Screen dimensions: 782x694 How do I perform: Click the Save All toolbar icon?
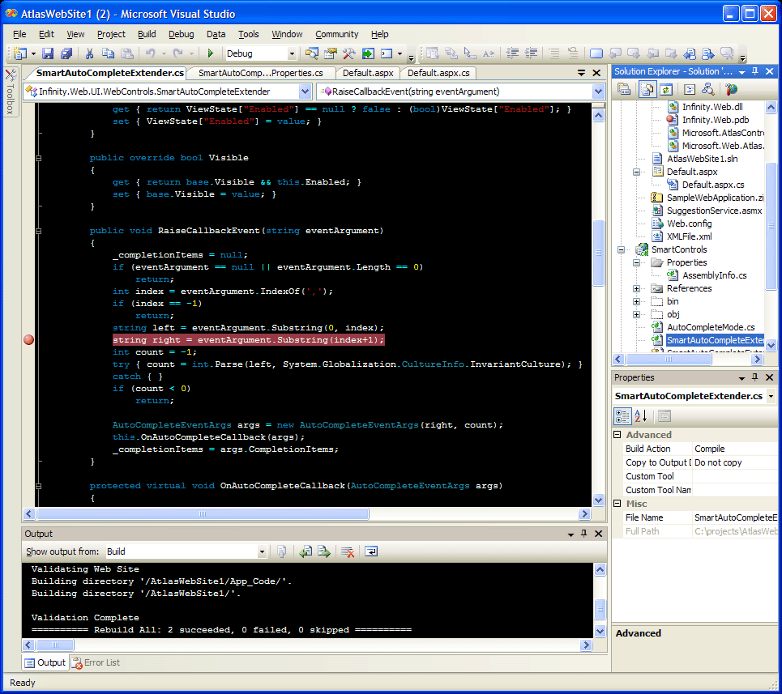point(66,53)
